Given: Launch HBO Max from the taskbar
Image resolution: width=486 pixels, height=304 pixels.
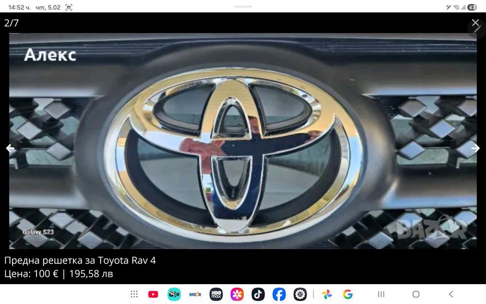Looking at the screenshot, I should tap(216, 294).
